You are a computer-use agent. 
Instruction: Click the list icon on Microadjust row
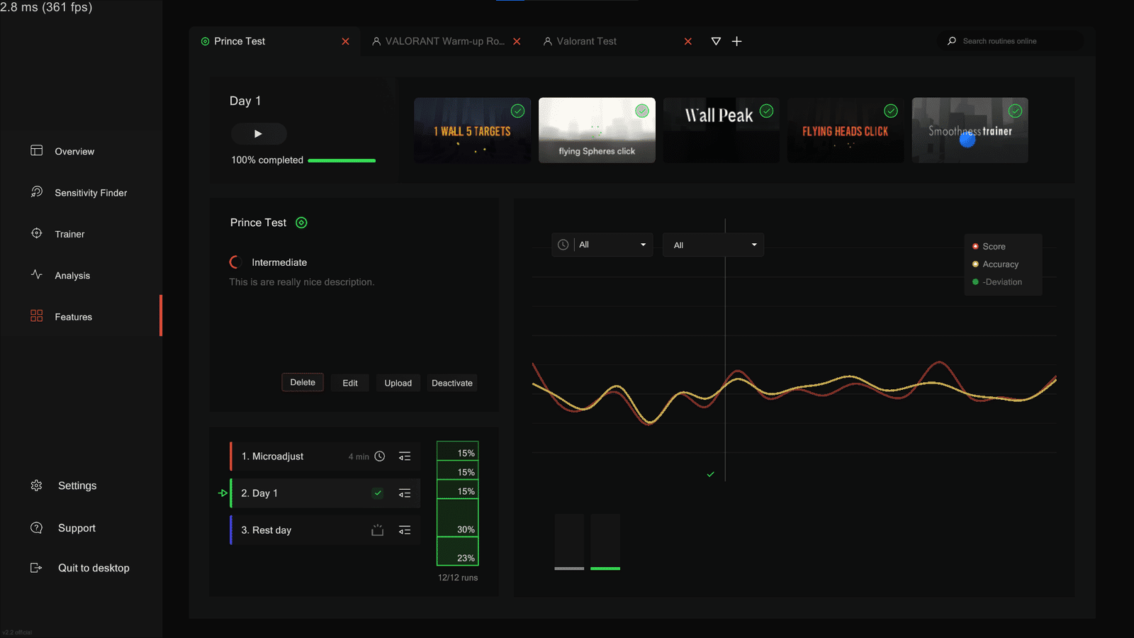[x=405, y=457]
